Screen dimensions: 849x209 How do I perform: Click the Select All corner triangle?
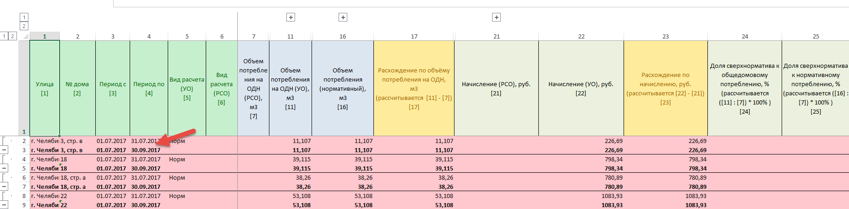point(24,36)
